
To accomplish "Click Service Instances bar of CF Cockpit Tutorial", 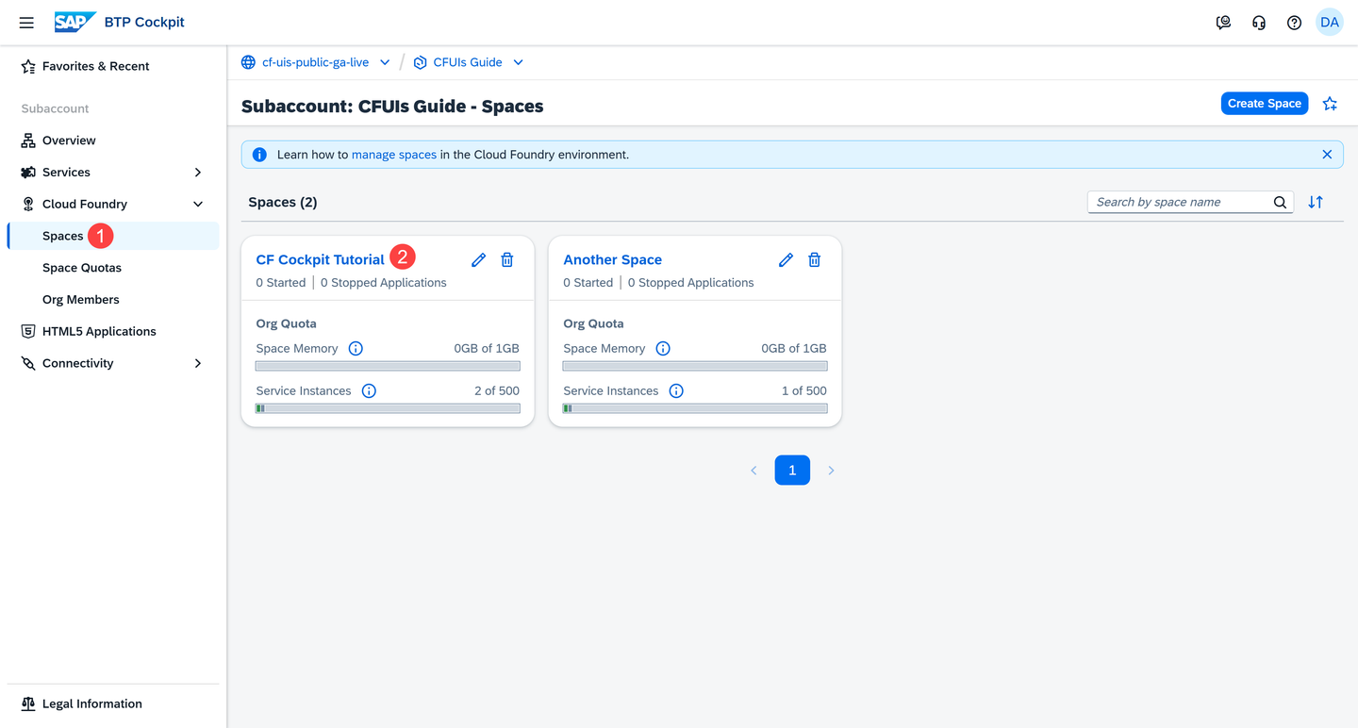I will click(x=388, y=408).
